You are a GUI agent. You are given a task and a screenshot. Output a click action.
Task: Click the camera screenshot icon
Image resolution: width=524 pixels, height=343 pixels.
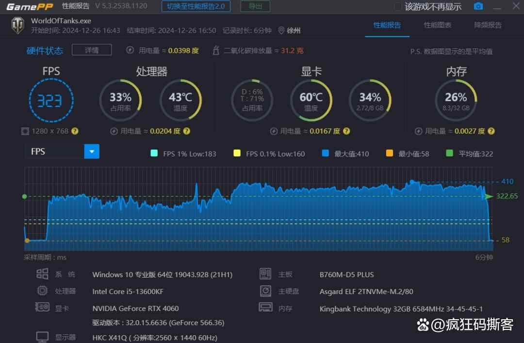(x=478, y=6)
